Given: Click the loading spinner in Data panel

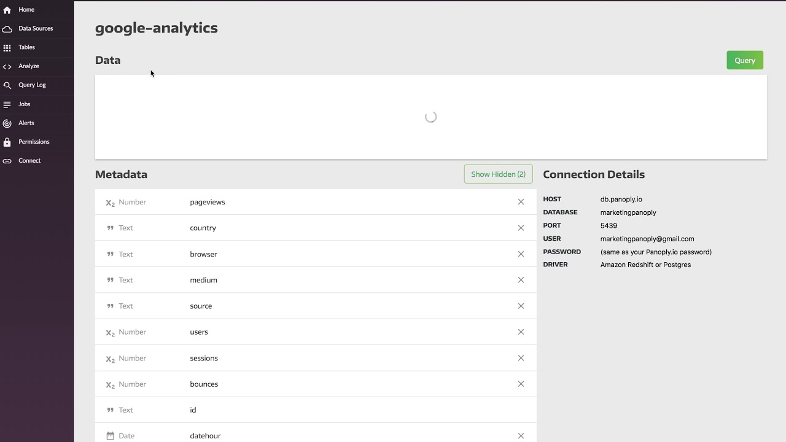Looking at the screenshot, I should pos(430,117).
